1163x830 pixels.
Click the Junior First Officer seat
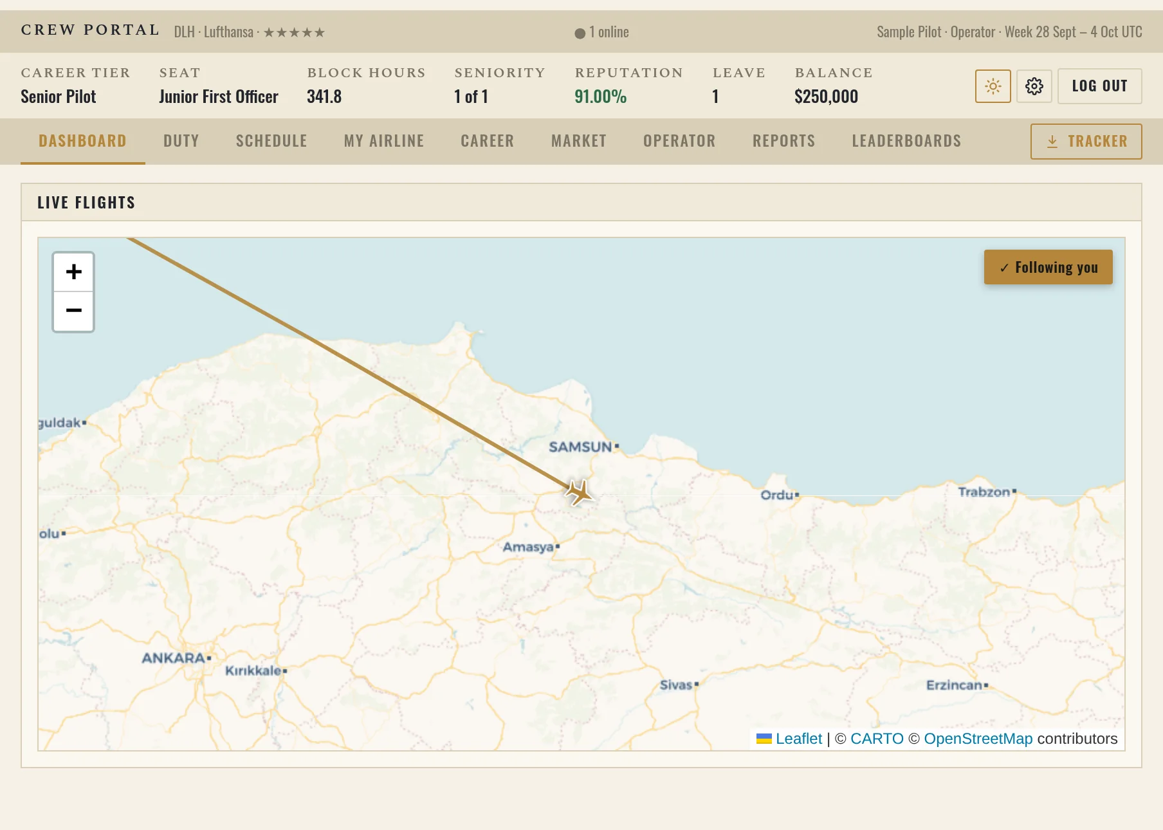[x=219, y=97]
